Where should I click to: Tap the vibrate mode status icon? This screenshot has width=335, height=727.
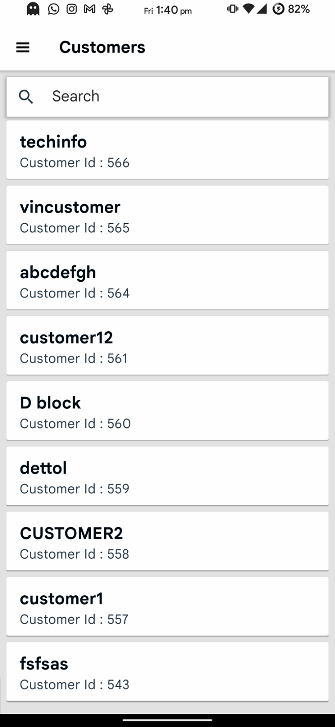point(232,9)
